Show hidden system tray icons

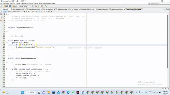click(x=137, y=92)
